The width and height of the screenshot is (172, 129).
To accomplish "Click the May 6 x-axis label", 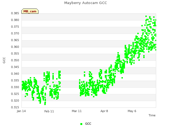I will [132, 111].
